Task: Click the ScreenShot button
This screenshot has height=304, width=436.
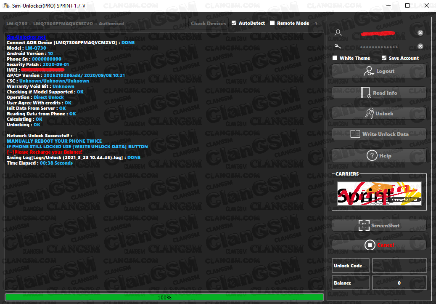Action: 379,226
